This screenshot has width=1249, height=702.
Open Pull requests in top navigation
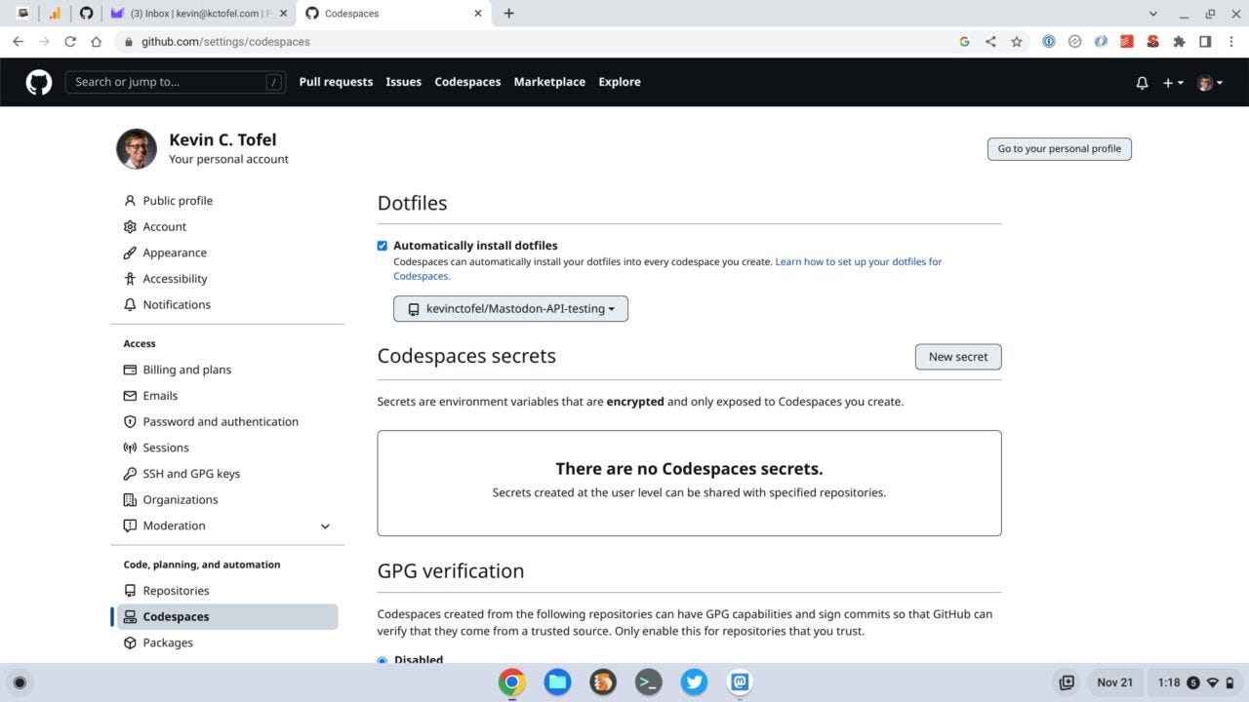(x=336, y=82)
